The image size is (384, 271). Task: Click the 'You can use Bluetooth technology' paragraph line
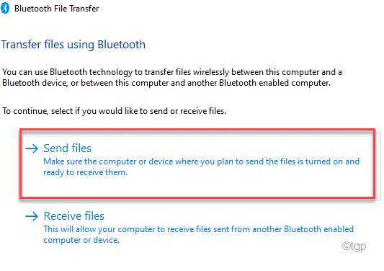tap(172, 72)
